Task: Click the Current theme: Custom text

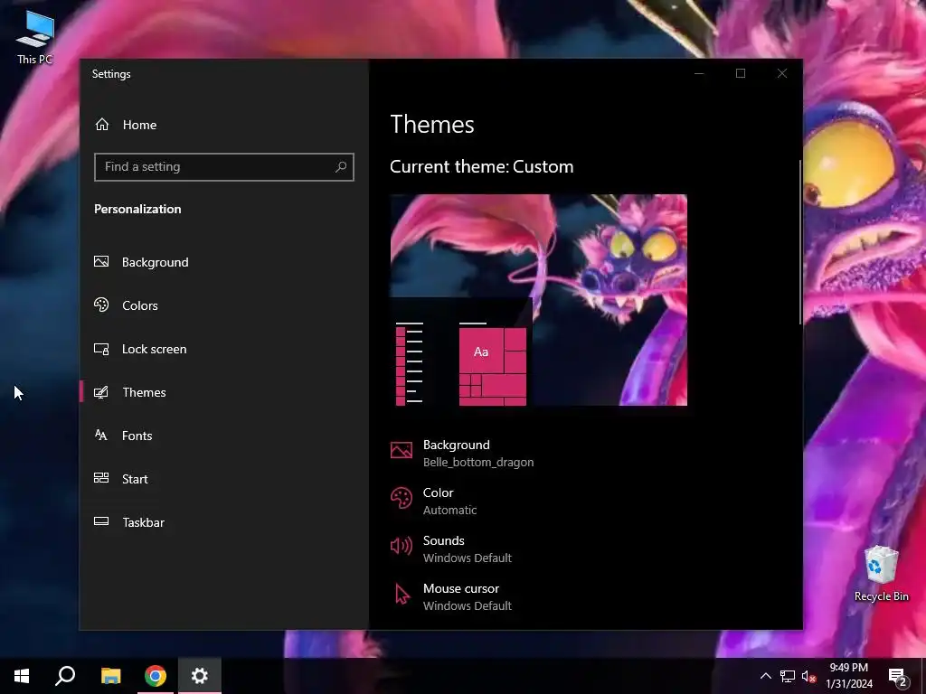Action: (x=481, y=166)
